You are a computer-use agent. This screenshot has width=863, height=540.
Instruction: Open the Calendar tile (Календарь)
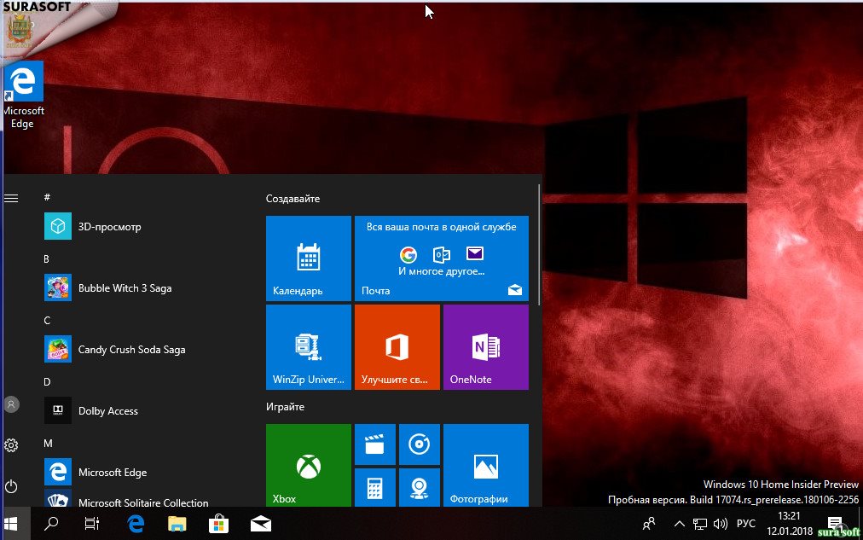coord(308,258)
